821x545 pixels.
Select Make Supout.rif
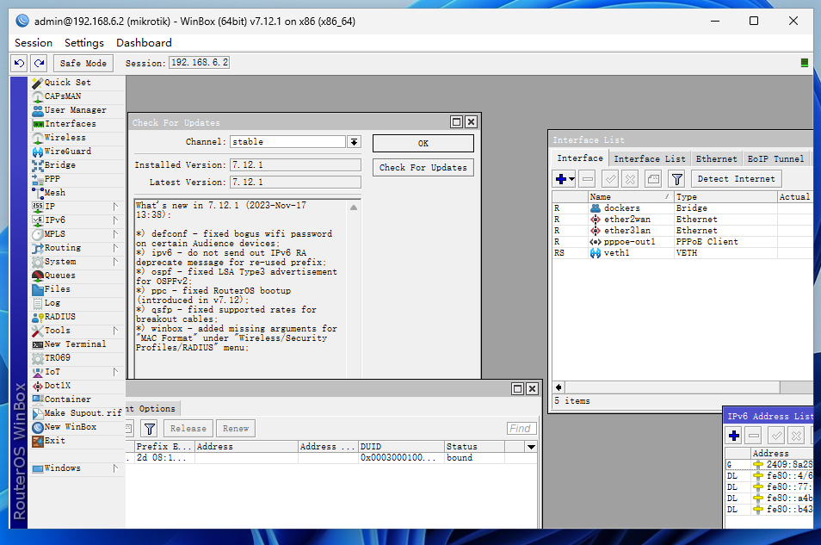77,413
